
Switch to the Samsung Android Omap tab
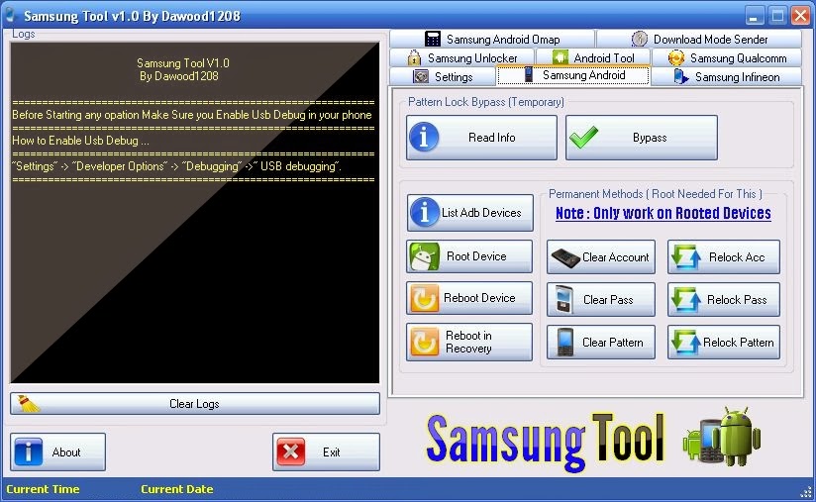point(492,39)
